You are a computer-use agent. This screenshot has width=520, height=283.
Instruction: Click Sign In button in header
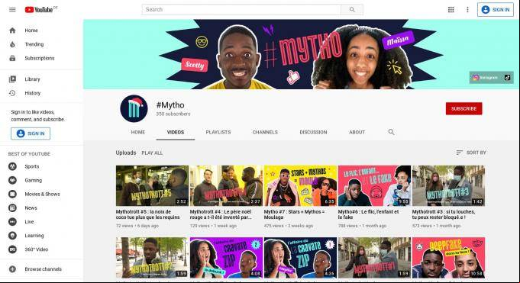pos(496,10)
